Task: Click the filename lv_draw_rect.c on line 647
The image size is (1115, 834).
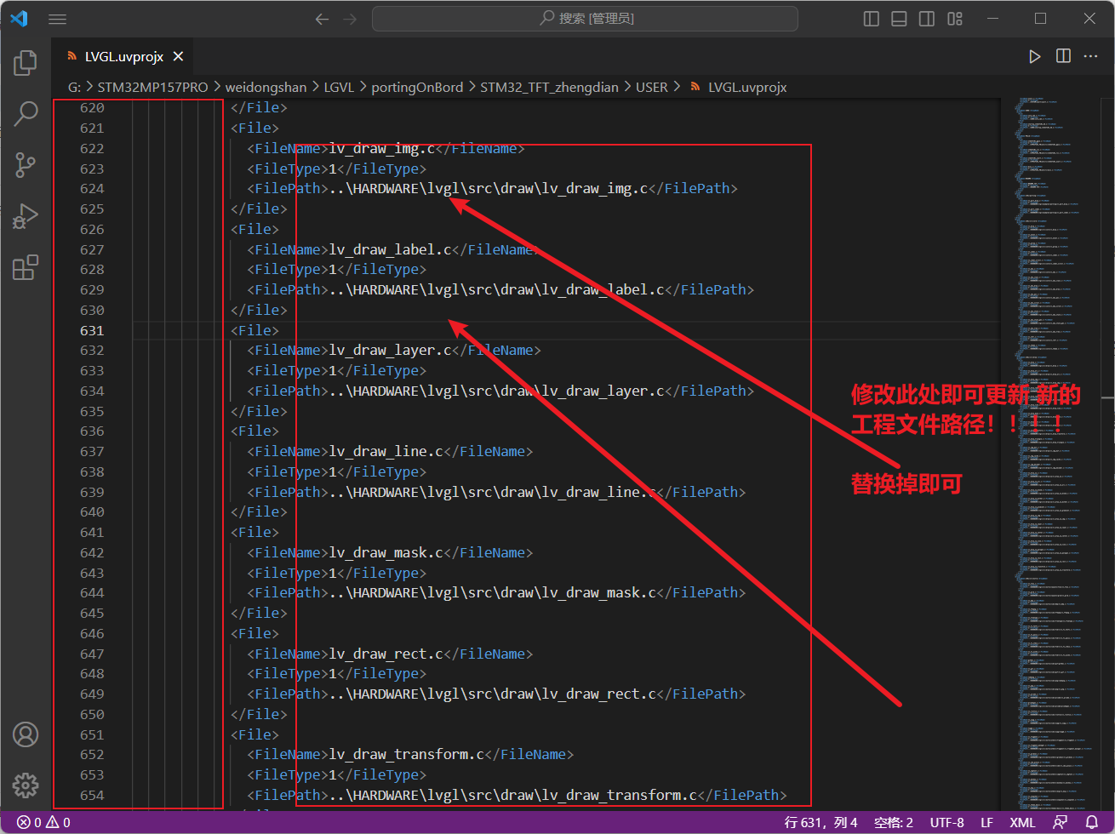Action: coord(386,654)
